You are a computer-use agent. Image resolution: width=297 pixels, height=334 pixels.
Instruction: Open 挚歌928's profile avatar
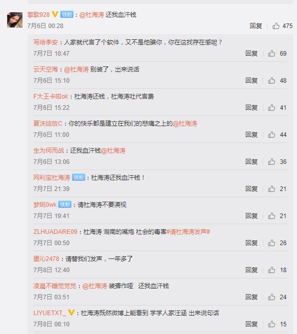click(x=15, y=20)
